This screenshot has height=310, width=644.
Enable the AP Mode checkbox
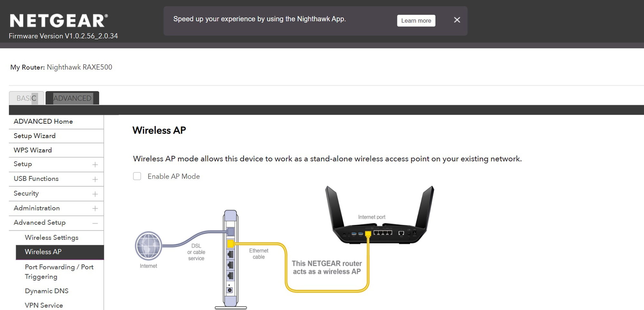(137, 176)
